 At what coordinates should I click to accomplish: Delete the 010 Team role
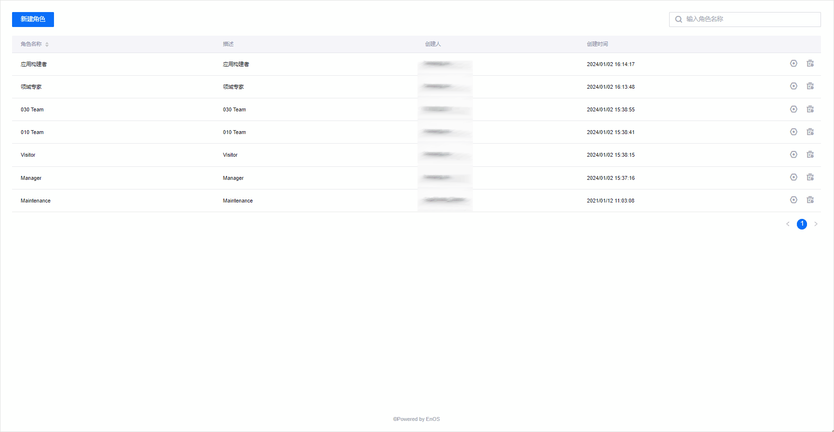[810, 132]
